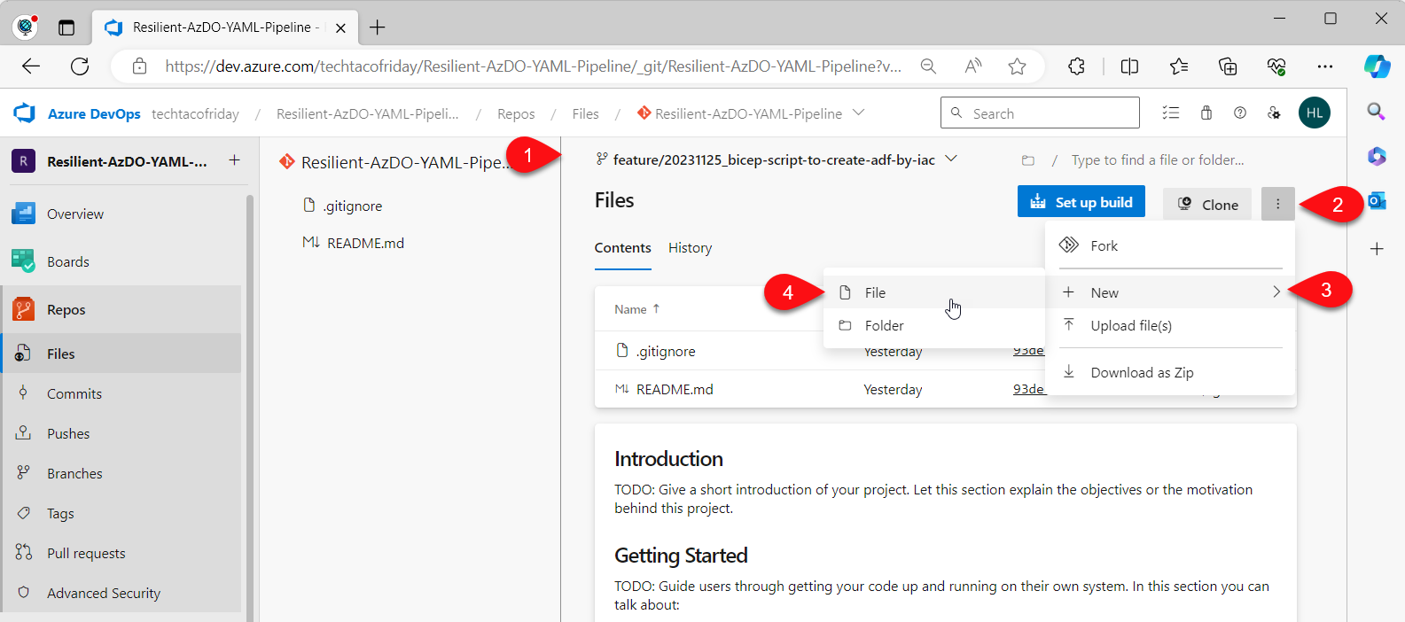Select Files in Repos sidebar

(121, 354)
